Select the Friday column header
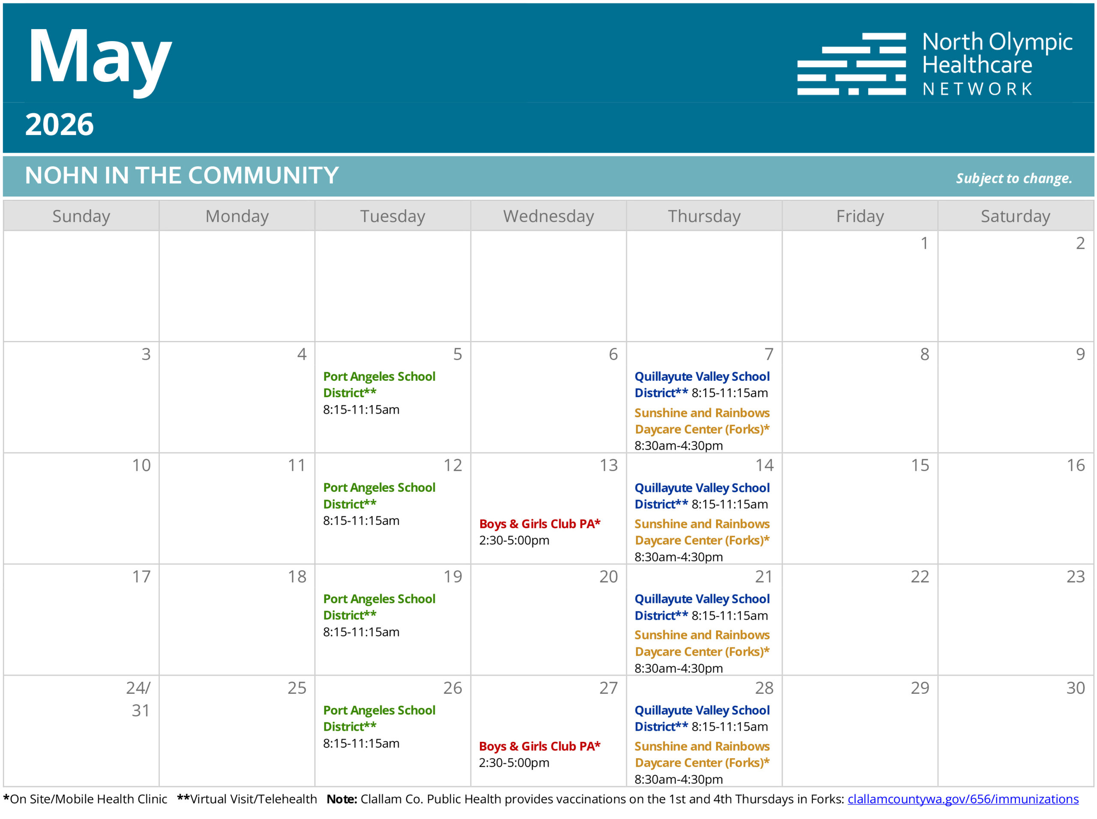The height and width of the screenshot is (819, 1097). (x=860, y=216)
